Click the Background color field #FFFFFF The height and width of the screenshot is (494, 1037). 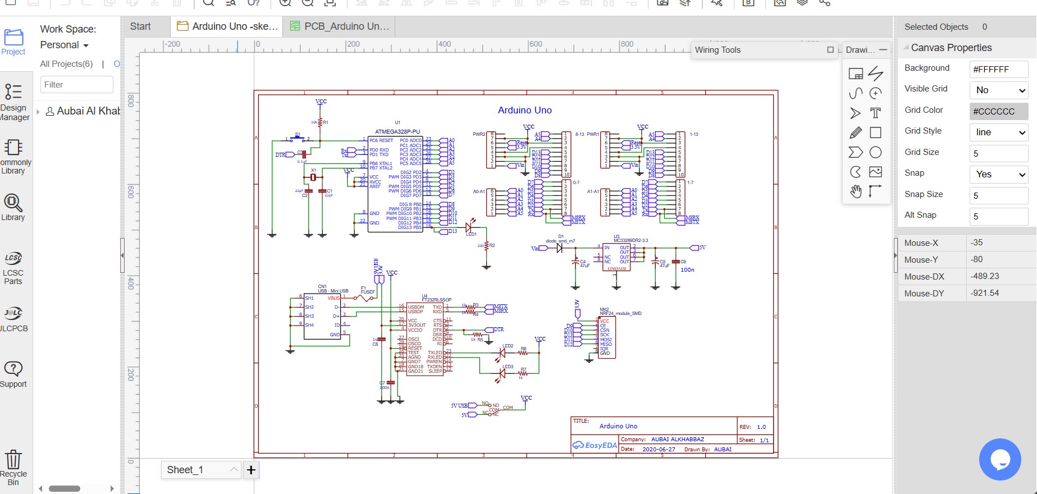click(x=999, y=69)
